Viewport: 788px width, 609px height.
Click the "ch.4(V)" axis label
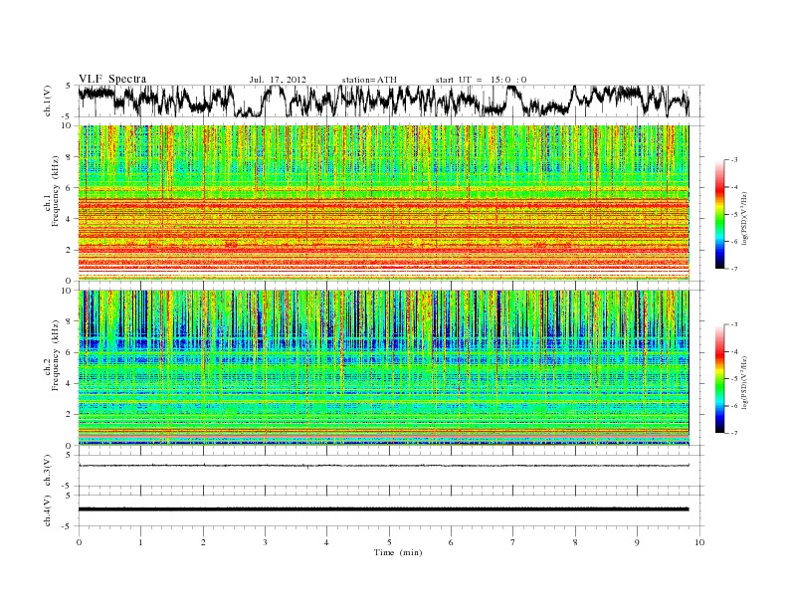pos(47,510)
